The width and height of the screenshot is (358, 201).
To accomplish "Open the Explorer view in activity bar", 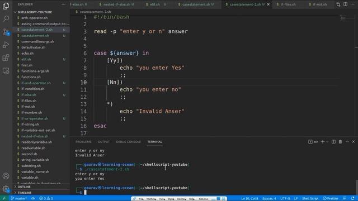I will (6, 6).
